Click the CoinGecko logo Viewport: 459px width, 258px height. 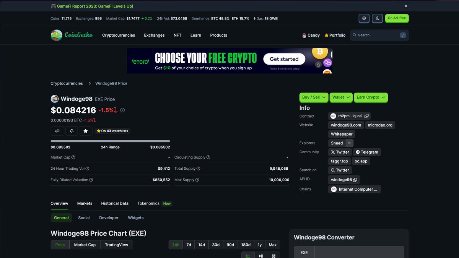click(72, 35)
